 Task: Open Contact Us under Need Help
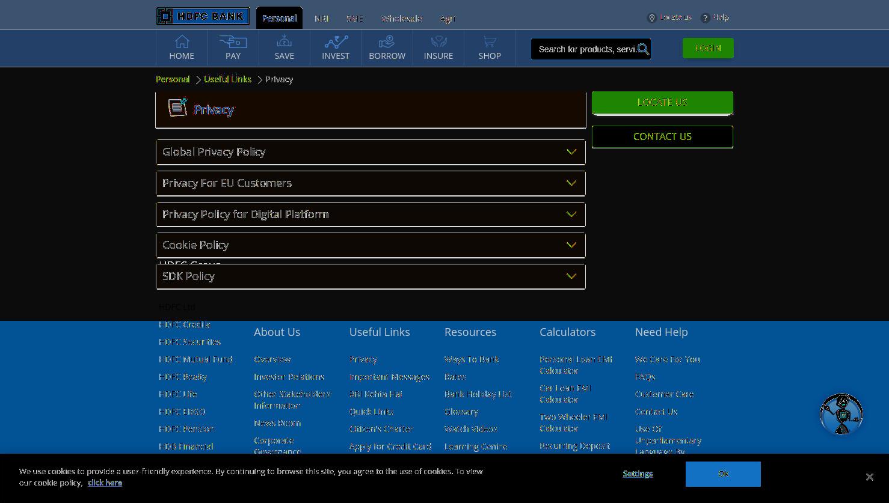pyautogui.click(x=656, y=412)
